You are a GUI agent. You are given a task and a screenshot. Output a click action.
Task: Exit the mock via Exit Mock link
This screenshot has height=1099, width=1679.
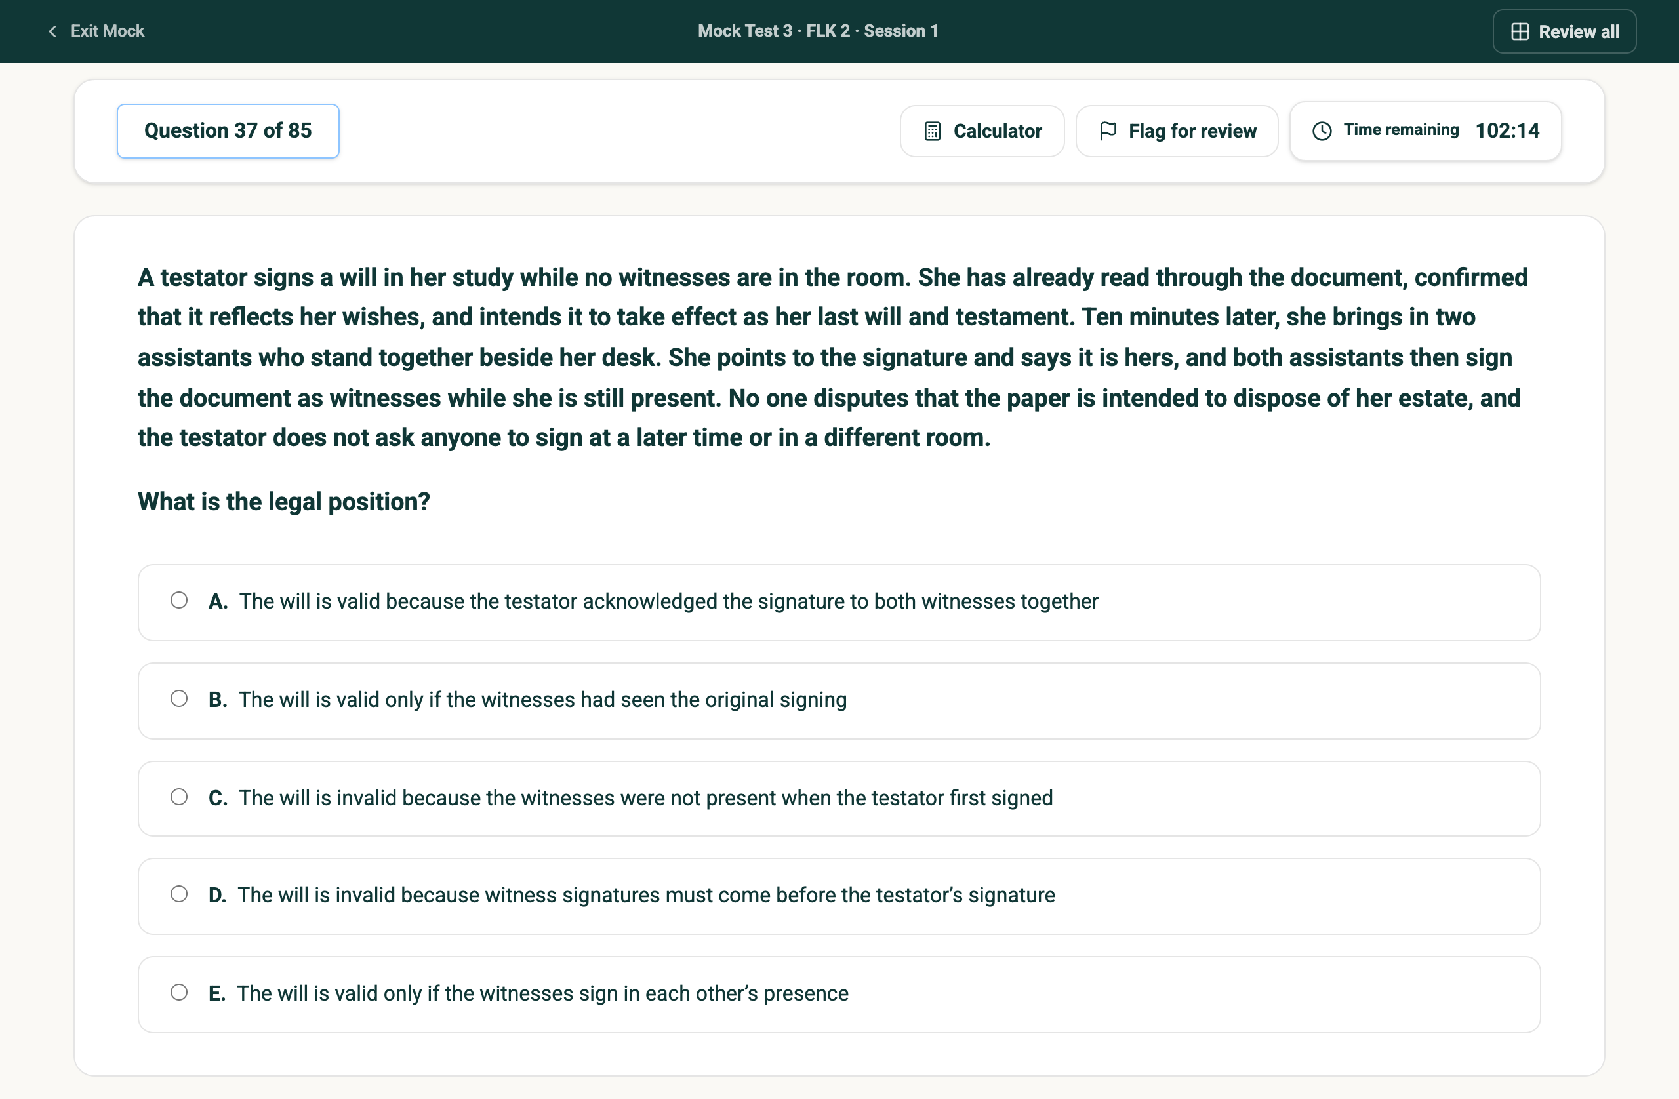[96, 31]
